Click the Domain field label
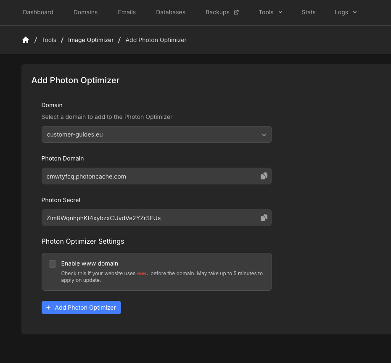The image size is (391, 363). click(52, 105)
